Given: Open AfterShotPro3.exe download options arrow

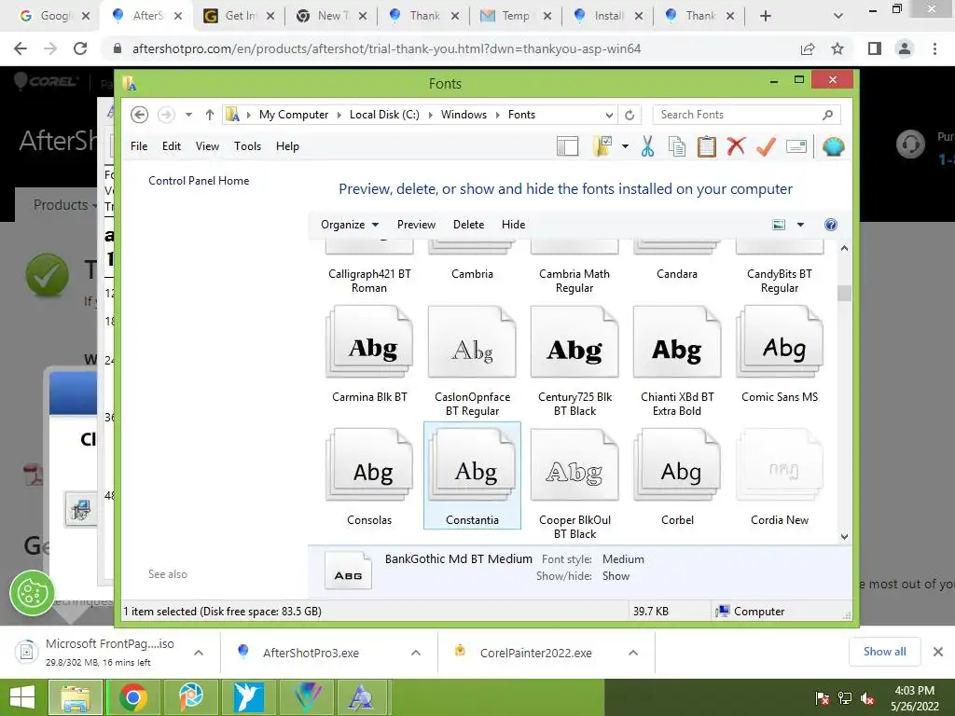Looking at the screenshot, I should coord(416,653).
